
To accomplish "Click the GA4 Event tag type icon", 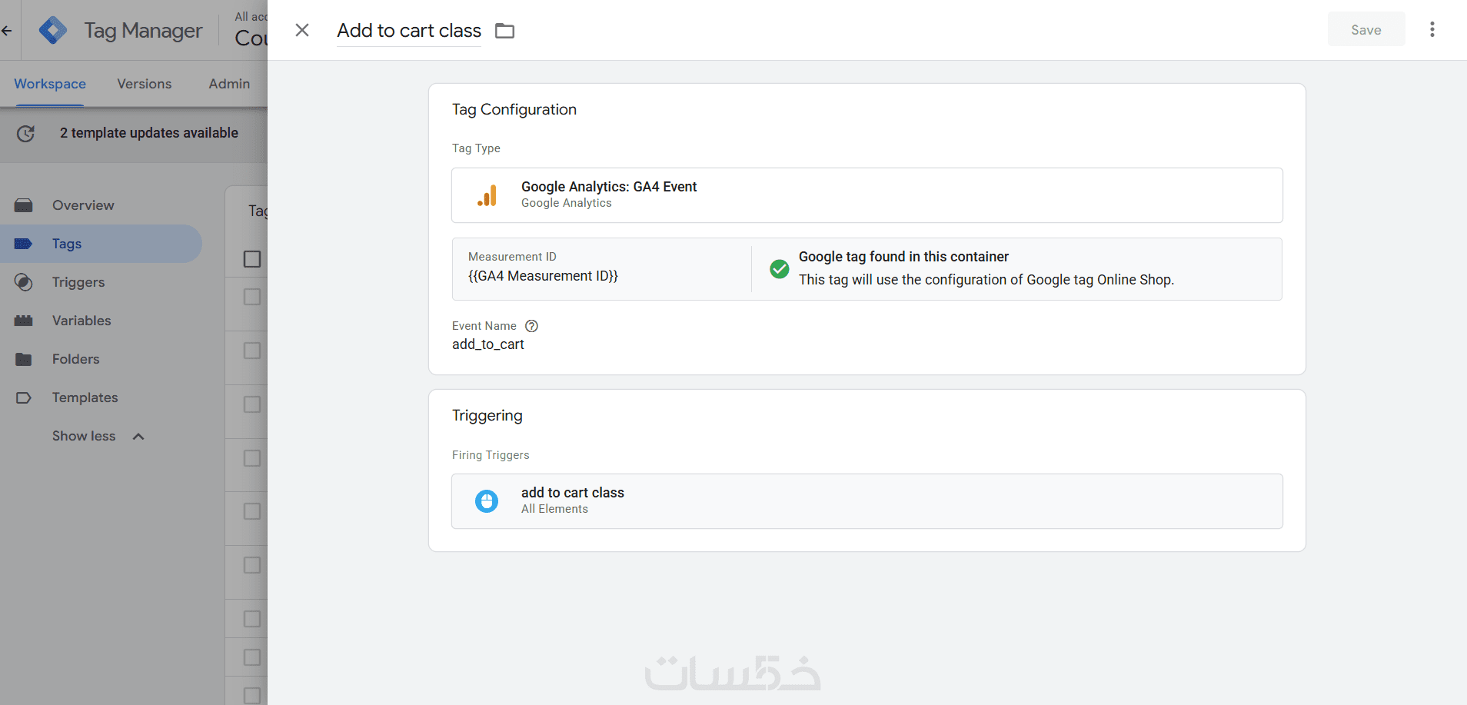I will (487, 195).
